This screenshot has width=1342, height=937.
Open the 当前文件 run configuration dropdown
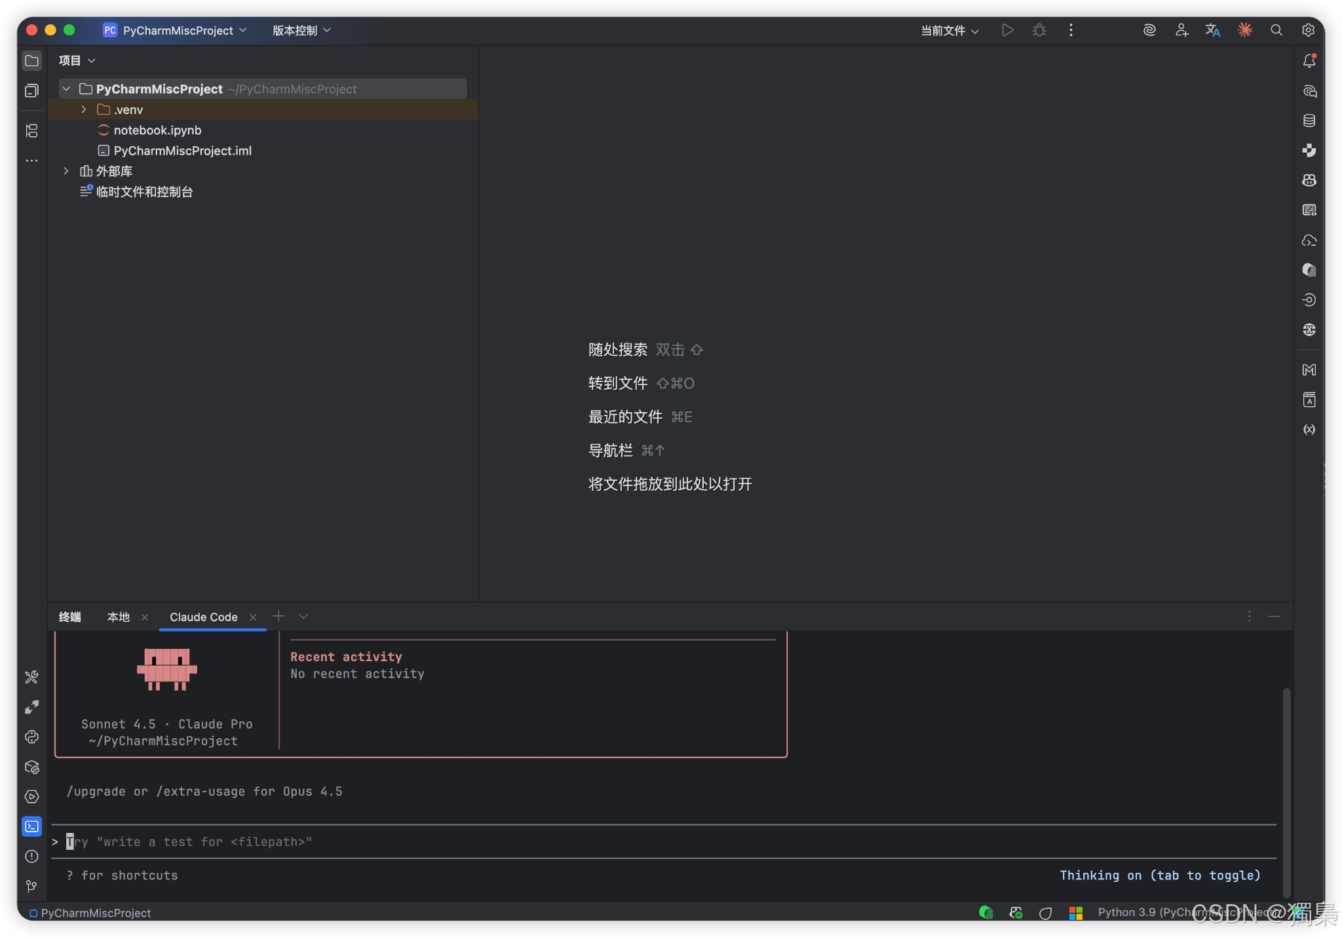tap(949, 31)
